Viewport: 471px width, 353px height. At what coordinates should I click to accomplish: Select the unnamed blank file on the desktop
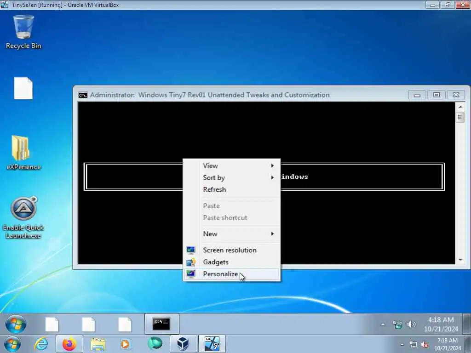tap(23, 88)
